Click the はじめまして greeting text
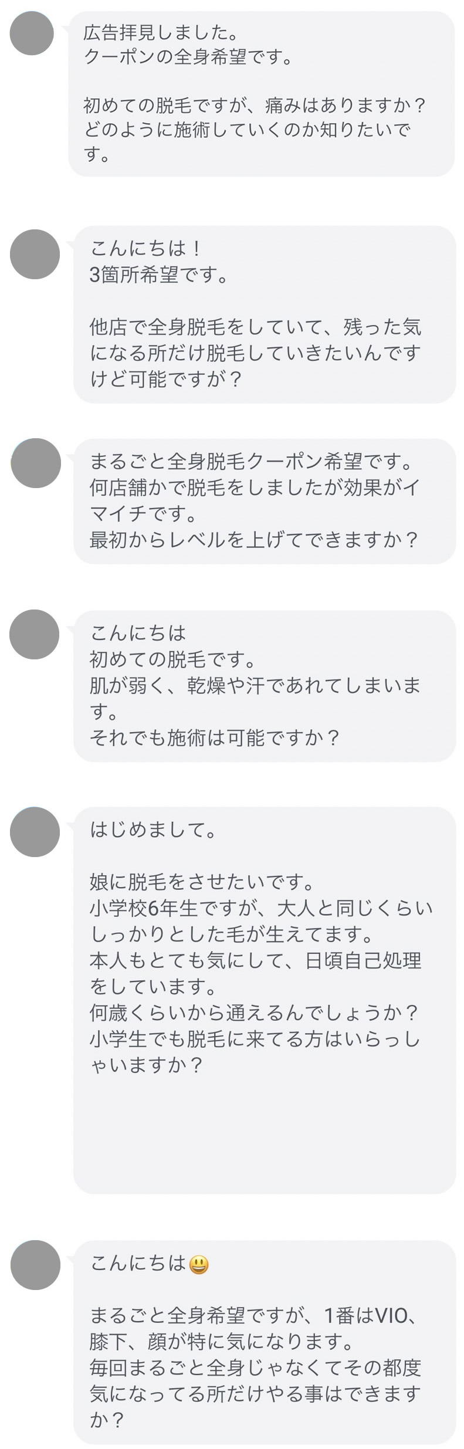This screenshot has height=1449, width=464. [x=153, y=830]
